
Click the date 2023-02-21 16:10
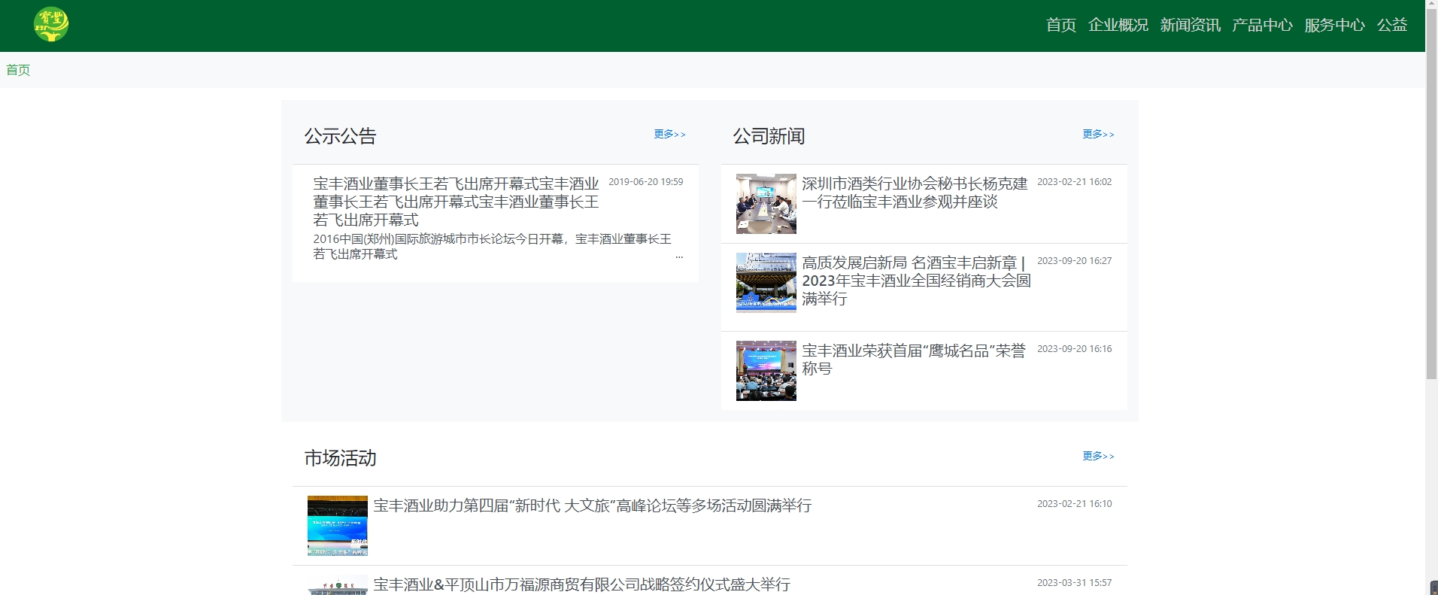pyautogui.click(x=1074, y=504)
